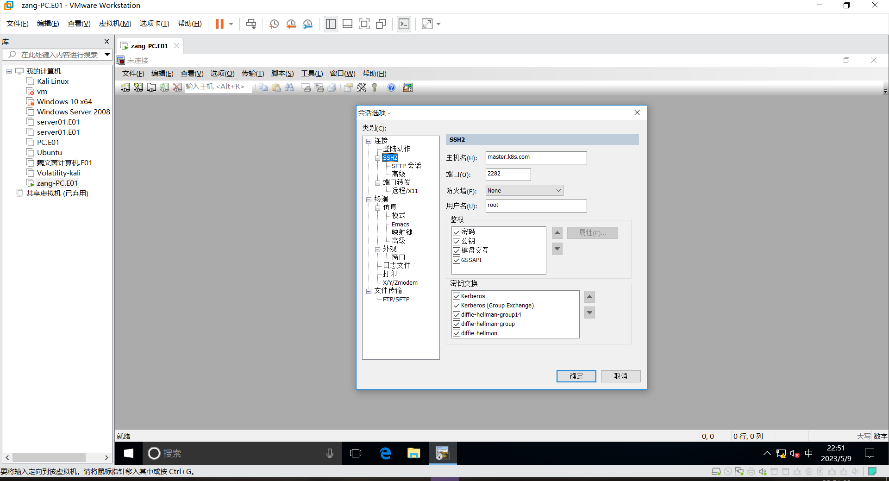Image resolution: width=889 pixels, height=481 pixels.
Task: Move key exchange entry down with arrow button
Action: tap(589, 312)
